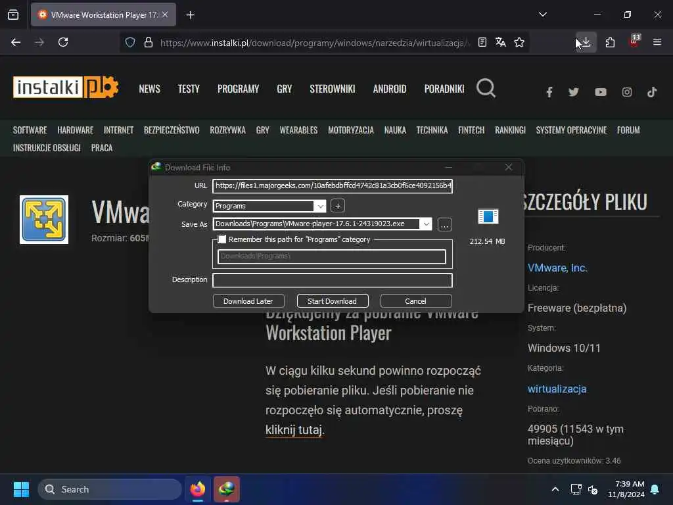This screenshot has height=505, width=673.
Task: Open the wirtualizacja category link
Action: tap(557, 389)
